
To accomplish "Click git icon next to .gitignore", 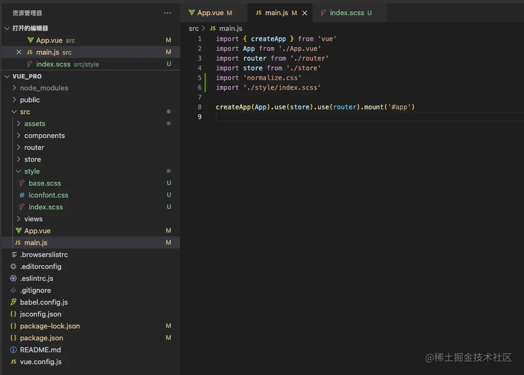I will pos(14,291).
